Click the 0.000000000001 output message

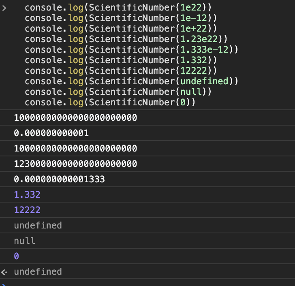point(51,133)
